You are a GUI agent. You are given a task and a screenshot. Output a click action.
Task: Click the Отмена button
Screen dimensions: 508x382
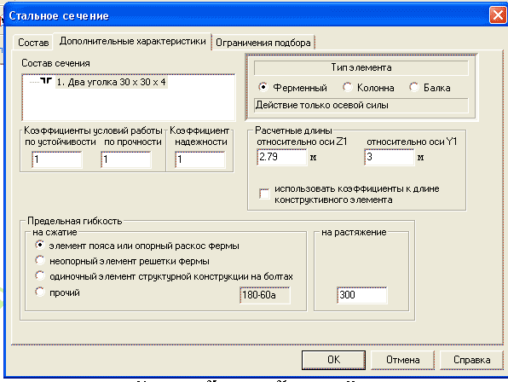tap(402, 360)
